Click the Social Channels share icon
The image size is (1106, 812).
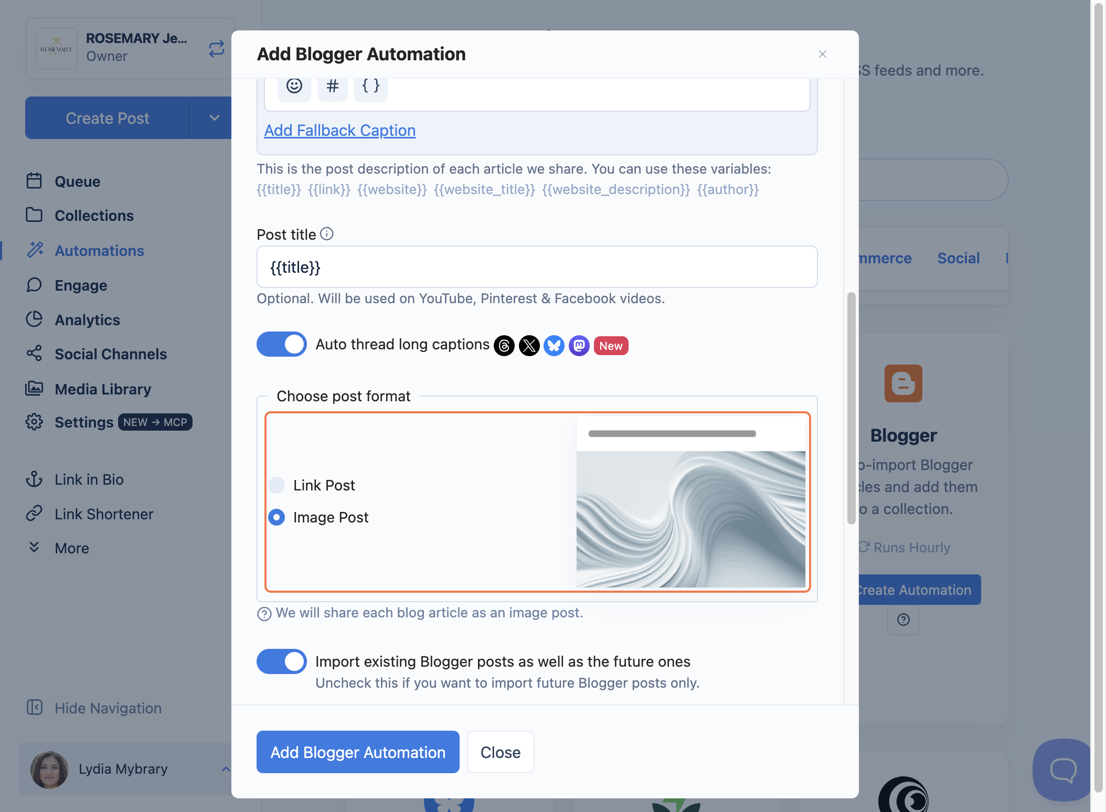click(34, 354)
